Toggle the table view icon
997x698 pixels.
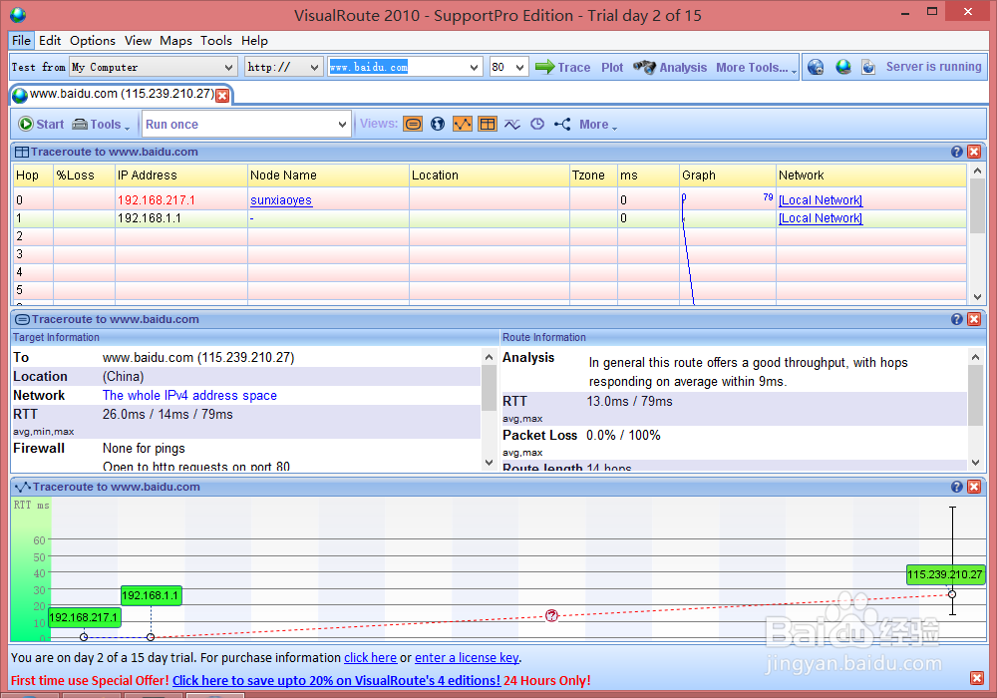tap(488, 124)
